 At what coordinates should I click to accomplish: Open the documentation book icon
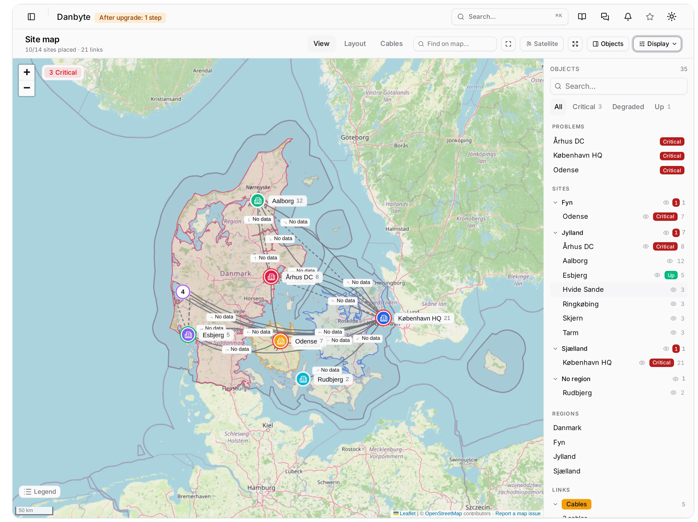582,17
